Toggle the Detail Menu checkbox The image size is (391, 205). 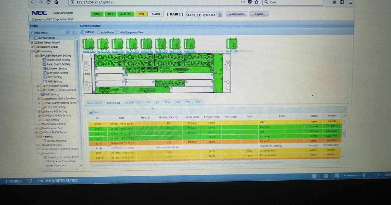pos(31,33)
